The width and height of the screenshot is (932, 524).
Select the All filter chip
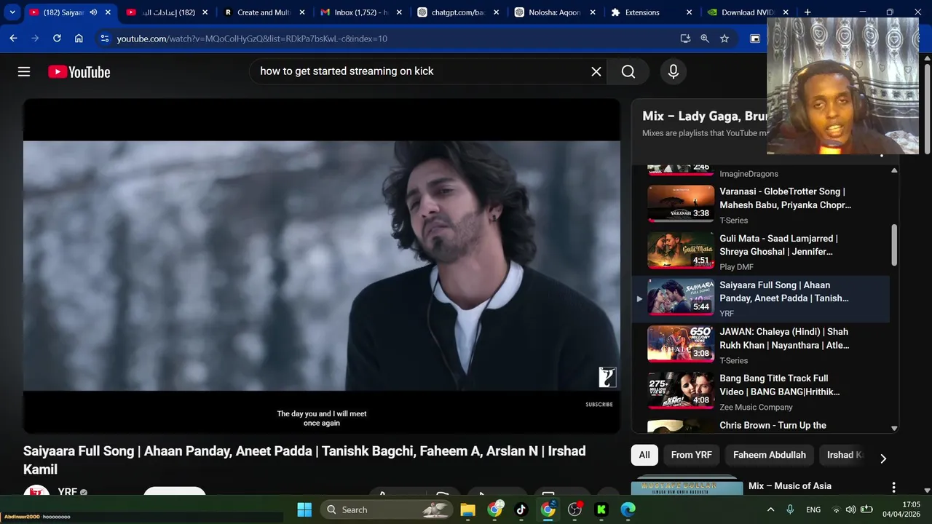coord(644,455)
